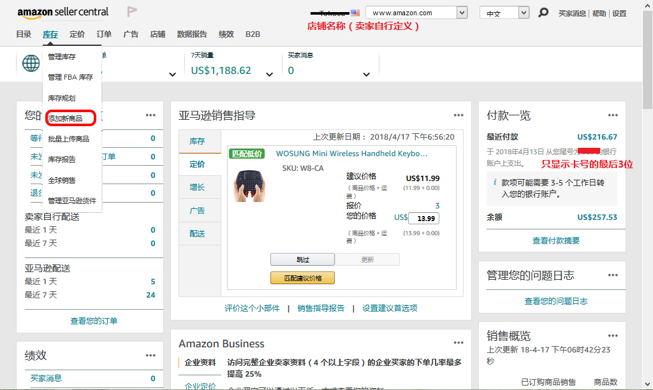Open the 店铺 menu in the top navigation
Image resolution: width=653 pixels, height=390 pixels.
click(158, 34)
